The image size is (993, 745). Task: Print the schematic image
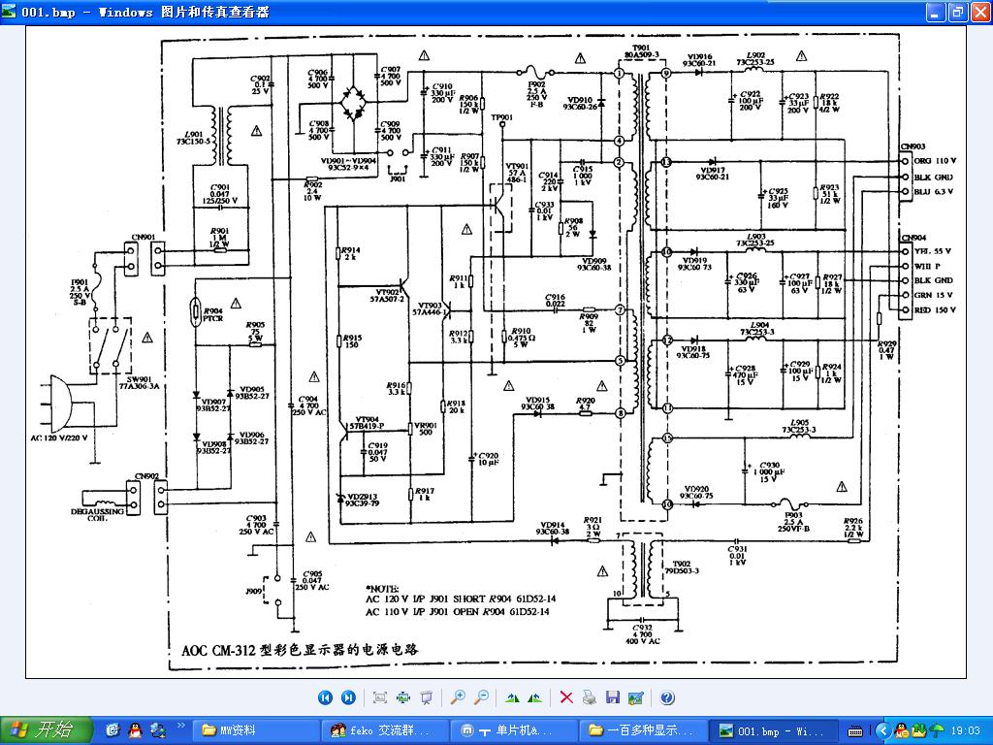[589, 697]
